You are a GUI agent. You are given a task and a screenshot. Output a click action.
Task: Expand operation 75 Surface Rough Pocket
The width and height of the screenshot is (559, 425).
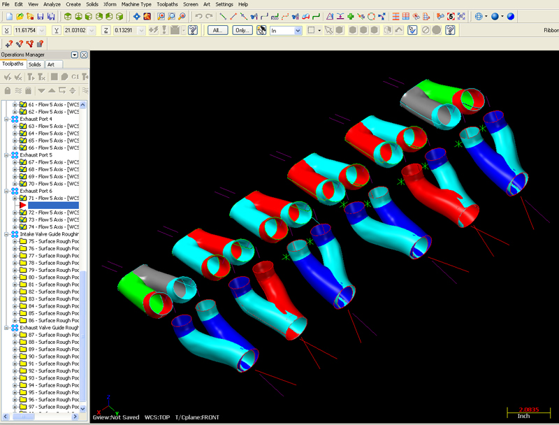pos(15,241)
